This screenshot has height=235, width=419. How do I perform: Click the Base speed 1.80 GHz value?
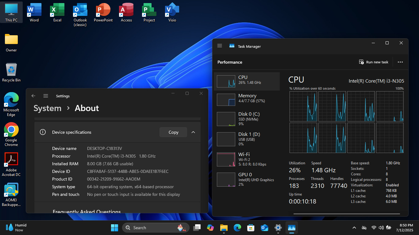[393, 163]
